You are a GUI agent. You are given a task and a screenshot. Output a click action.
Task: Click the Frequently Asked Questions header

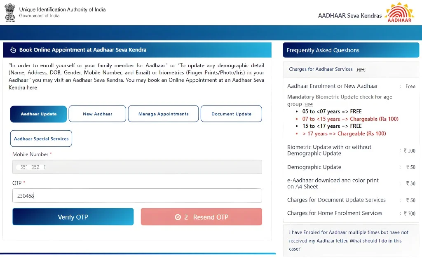pos(351,50)
